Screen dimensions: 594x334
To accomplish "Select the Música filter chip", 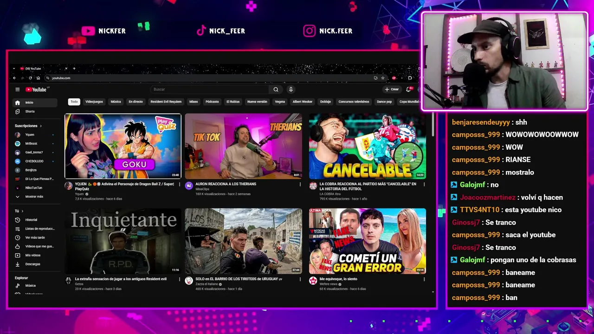I will pyautogui.click(x=116, y=102).
